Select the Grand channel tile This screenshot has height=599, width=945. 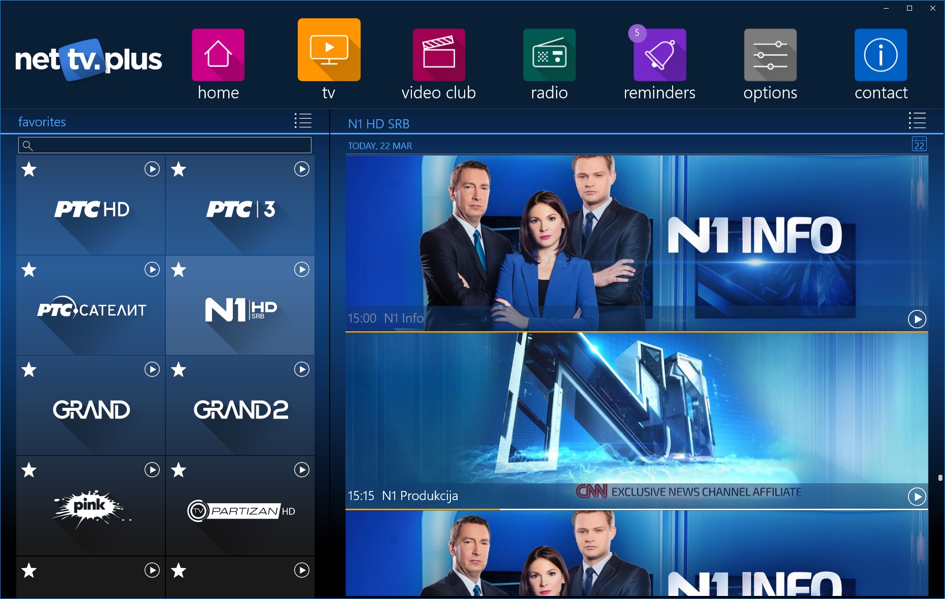[x=91, y=406]
